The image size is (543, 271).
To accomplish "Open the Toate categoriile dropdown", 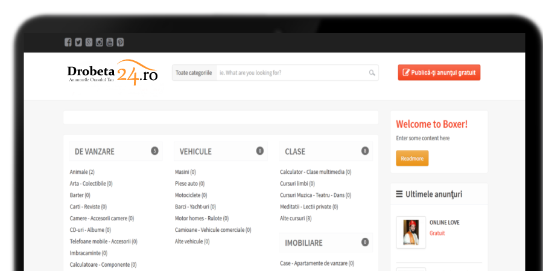I will pyautogui.click(x=194, y=73).
